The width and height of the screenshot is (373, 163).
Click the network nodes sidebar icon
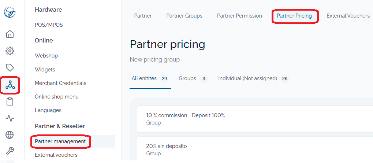(x=10, y=85)
